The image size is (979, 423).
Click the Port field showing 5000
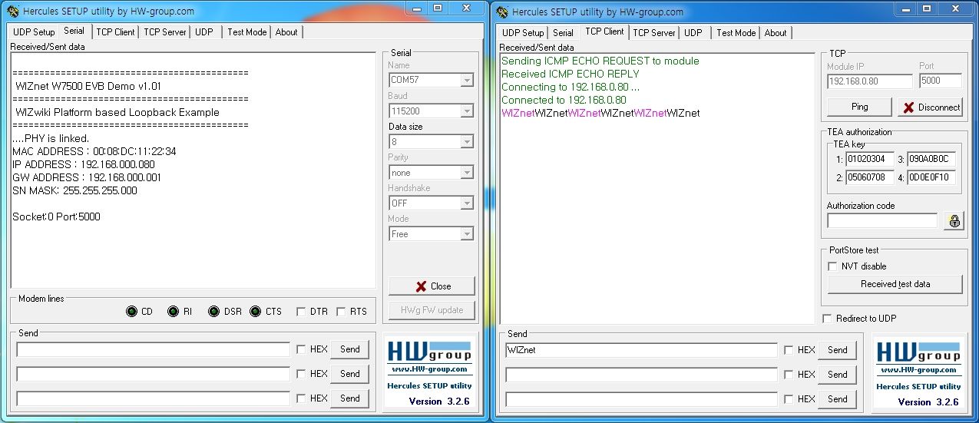(941, 81)
